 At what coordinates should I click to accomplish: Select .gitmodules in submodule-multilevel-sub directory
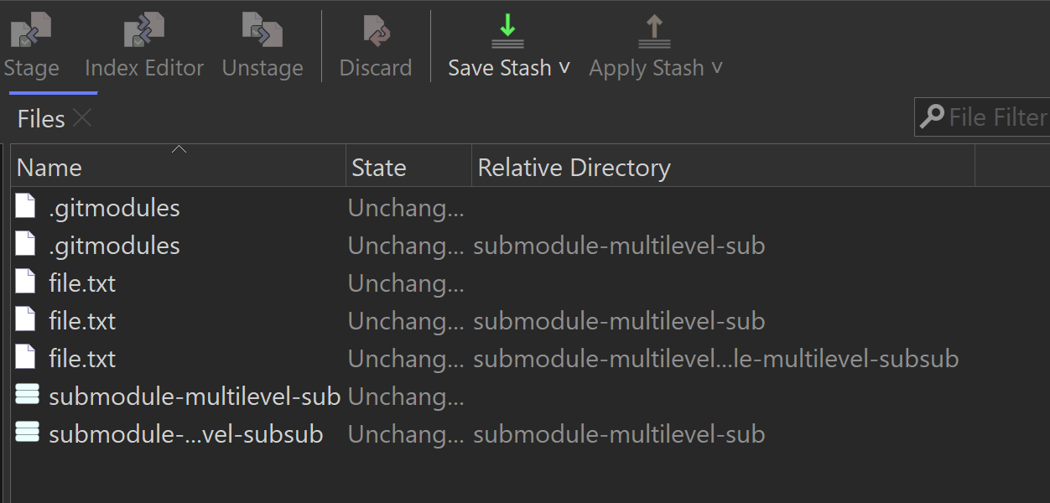[114, 245]
